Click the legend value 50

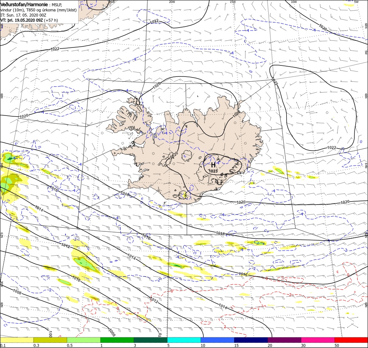click(x=337, y=346)
